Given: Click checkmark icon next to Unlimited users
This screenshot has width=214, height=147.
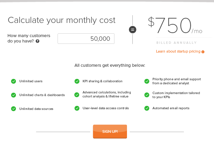Looking at the screenshot, I should [x=14, y=81].
